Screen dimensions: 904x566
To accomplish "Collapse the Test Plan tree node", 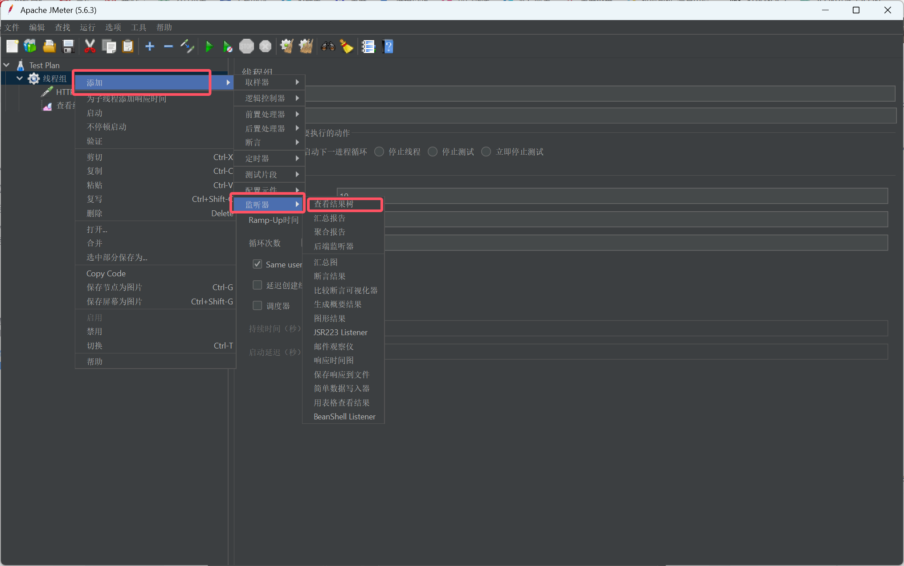I will pos(6,65).
